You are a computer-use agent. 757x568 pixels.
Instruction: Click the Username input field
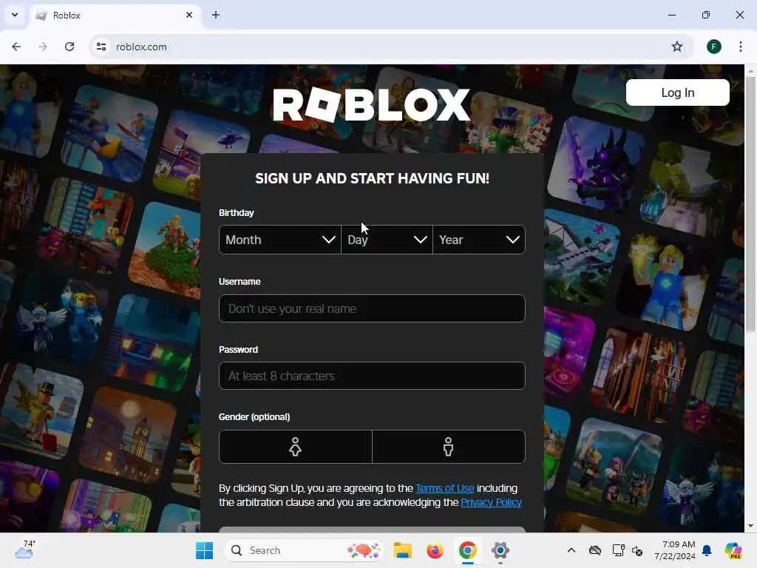pyautogui.click(x=372, y=308)
